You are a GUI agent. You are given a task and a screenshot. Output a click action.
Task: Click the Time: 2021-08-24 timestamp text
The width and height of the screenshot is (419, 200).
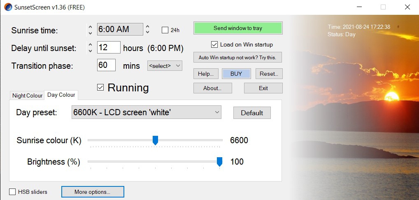click(359, 27)
